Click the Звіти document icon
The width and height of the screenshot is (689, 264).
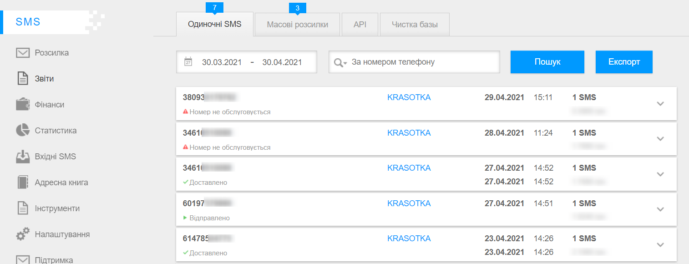coord(23,78)
